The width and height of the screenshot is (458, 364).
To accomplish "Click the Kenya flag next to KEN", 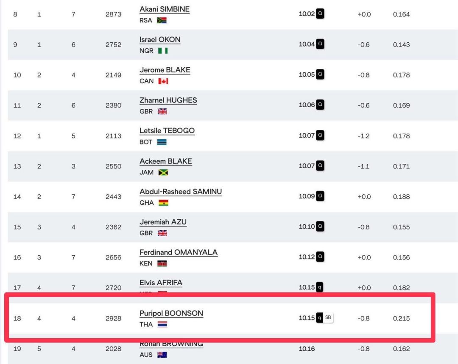I will (x=162, y=263).
